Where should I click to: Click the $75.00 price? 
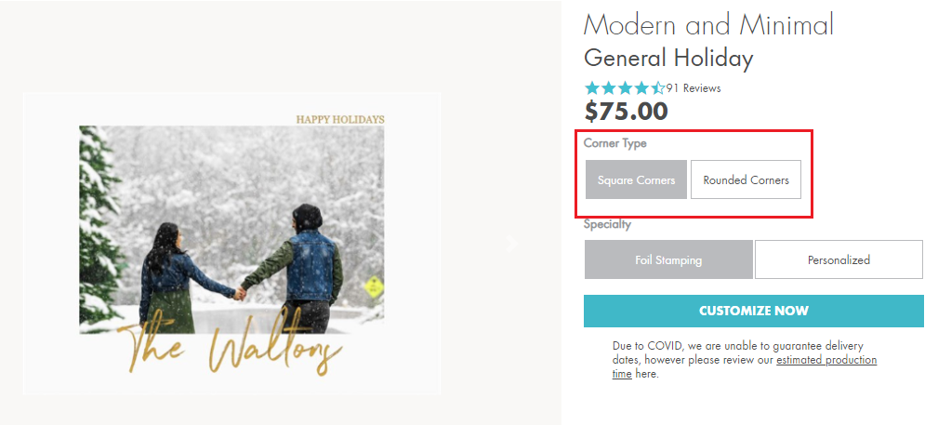coord(626,112)
